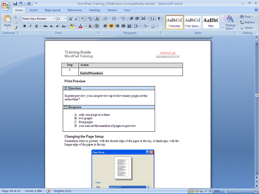Switch to Web Layout view

[x=201, y=191]
